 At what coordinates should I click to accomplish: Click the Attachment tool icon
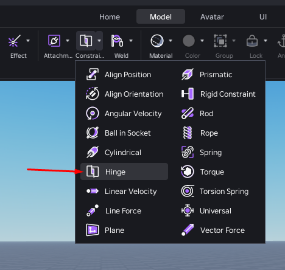click(x=54, y=41)
